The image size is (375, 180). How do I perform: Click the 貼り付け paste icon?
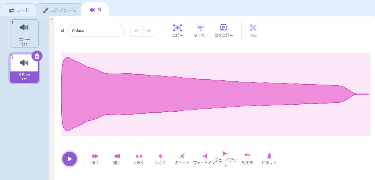tap(200, 31)
